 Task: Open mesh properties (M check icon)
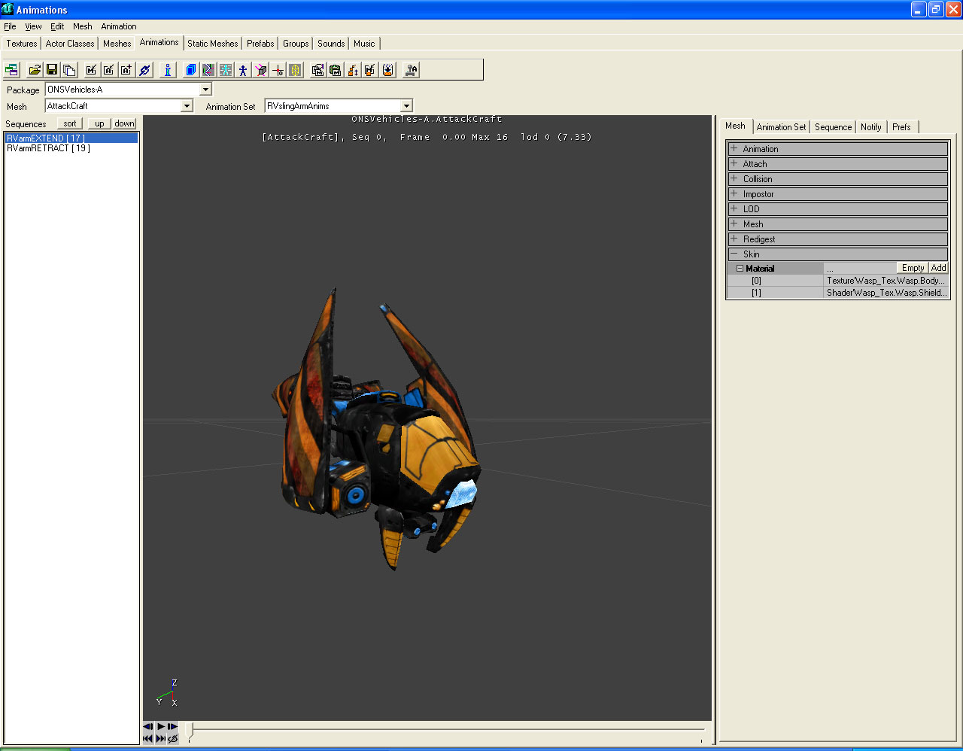click(x=91, y=70)
